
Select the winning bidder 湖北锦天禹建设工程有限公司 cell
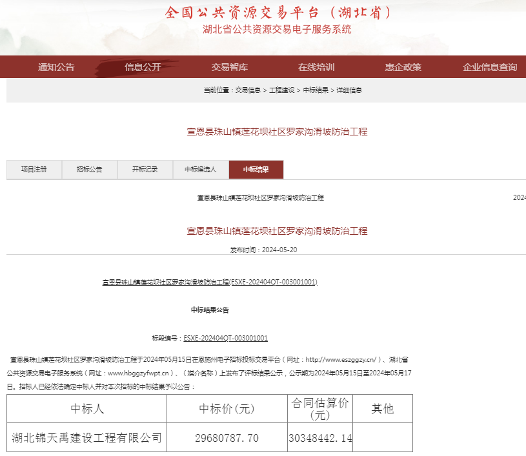point(85,437)
